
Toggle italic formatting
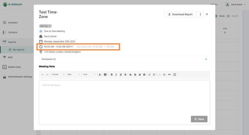coord(116,74)
